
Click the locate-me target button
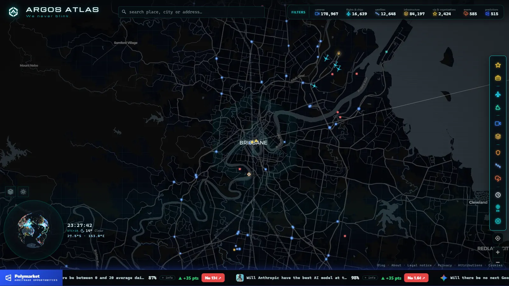tap(498, 238)
